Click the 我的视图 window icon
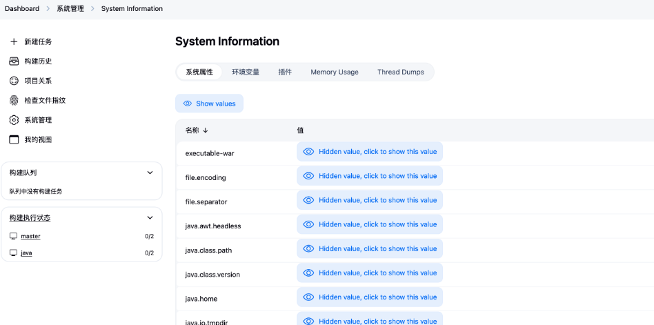 [14, 139]
